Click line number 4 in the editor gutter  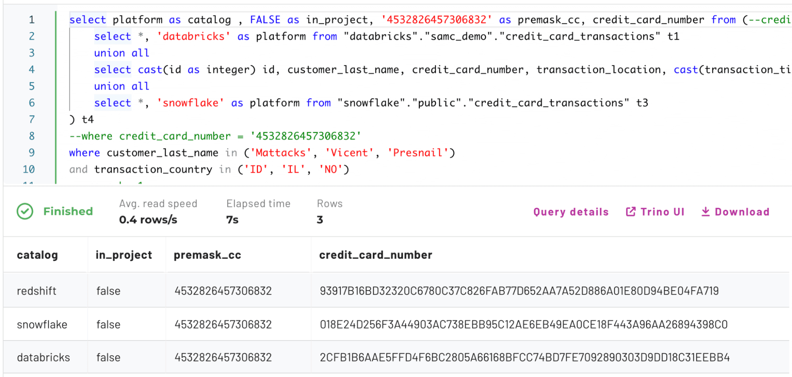(32, 69)
